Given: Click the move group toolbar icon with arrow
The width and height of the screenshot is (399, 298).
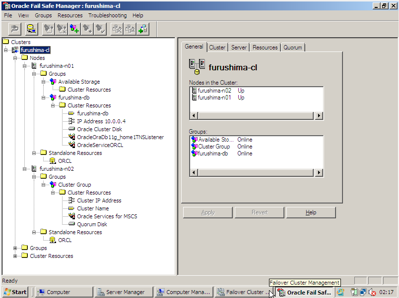Looking at the screenshot, I should (x=87, y=29).
